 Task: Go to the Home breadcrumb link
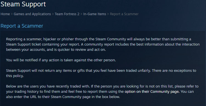click(x=5, y=14)
